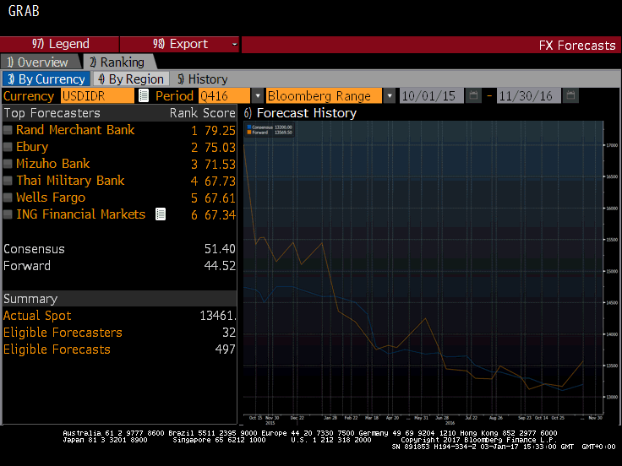Viewport: 622px width, 466px height.
Task: Click the Consensus score 51.40
Action: pyautogui.click(x=220, y=249)
